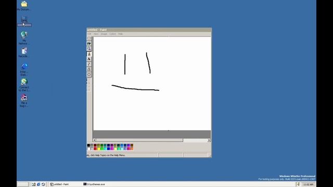Select the My Computer desktop icon
333x187 pixels.
[24, 21]
